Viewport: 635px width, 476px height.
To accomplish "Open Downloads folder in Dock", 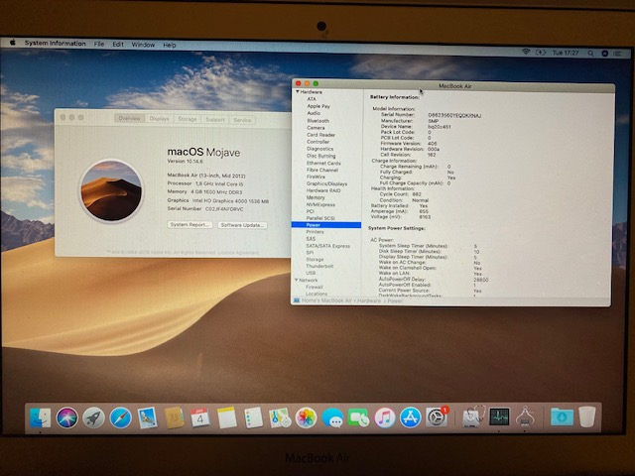I will (562, 416).
